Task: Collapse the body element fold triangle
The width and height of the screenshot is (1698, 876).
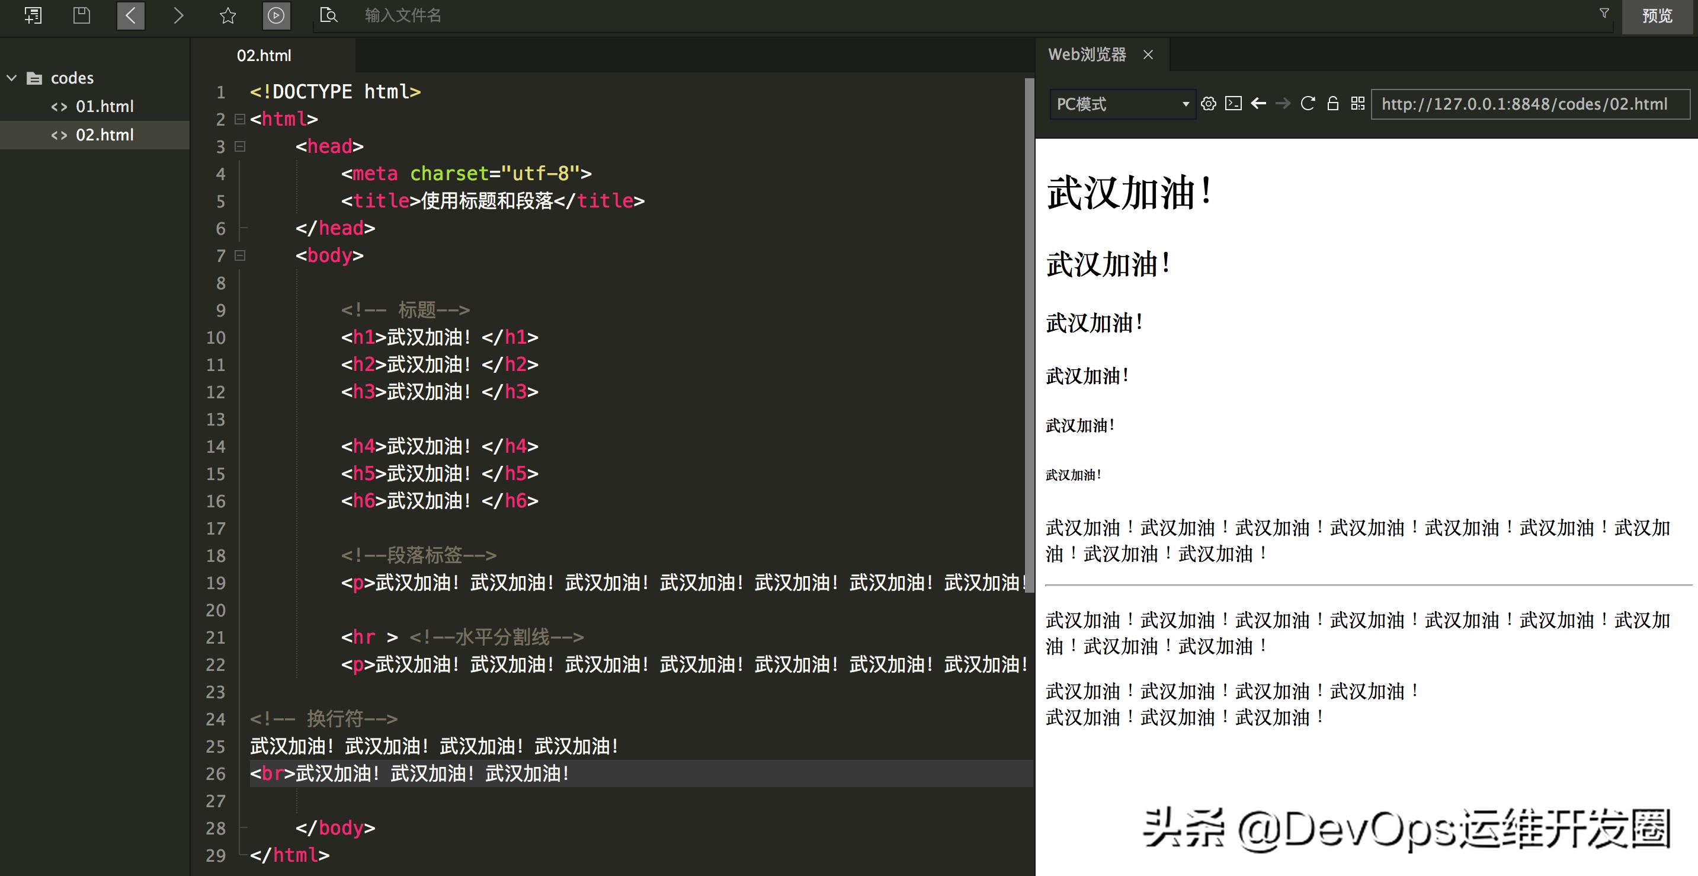Action: pyautogui.click(x=240, y=256)
